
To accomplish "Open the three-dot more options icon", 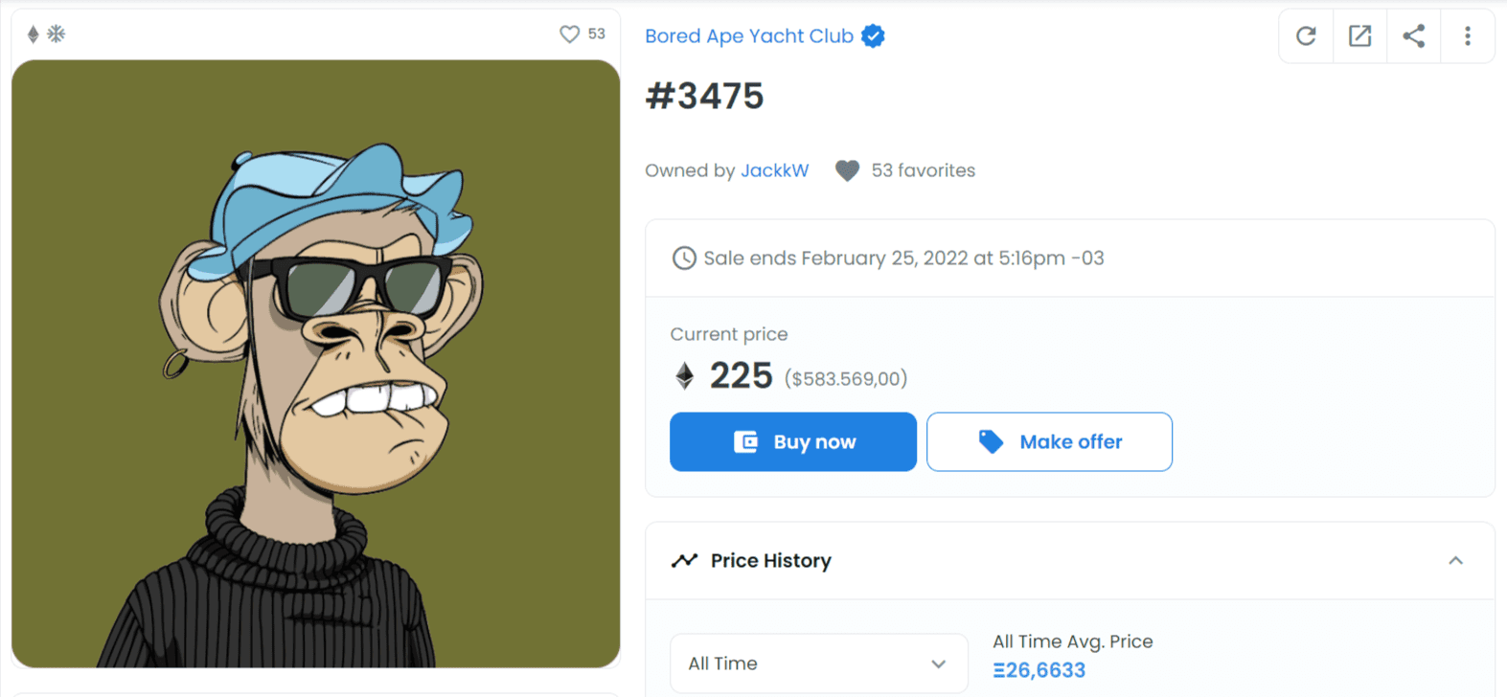I will tap(1467, 35).
